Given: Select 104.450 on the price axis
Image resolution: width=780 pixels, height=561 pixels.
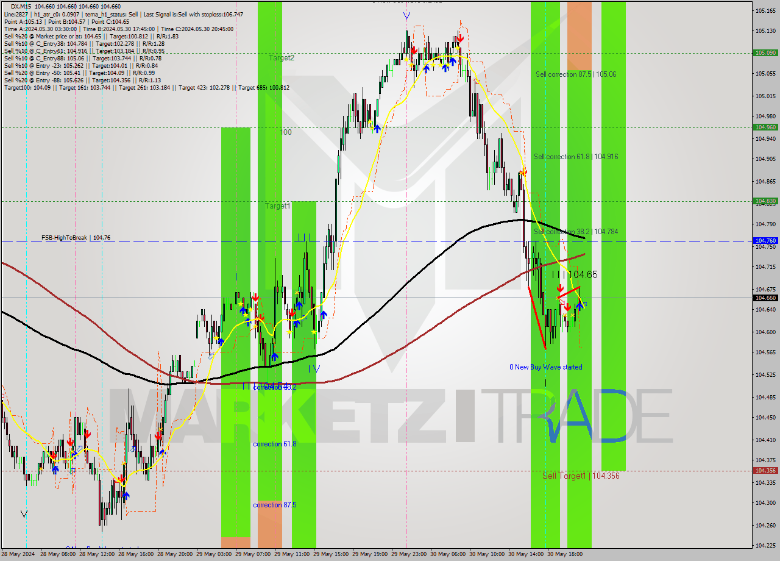Looking at the screenshot, I should (x=765, y=418).
